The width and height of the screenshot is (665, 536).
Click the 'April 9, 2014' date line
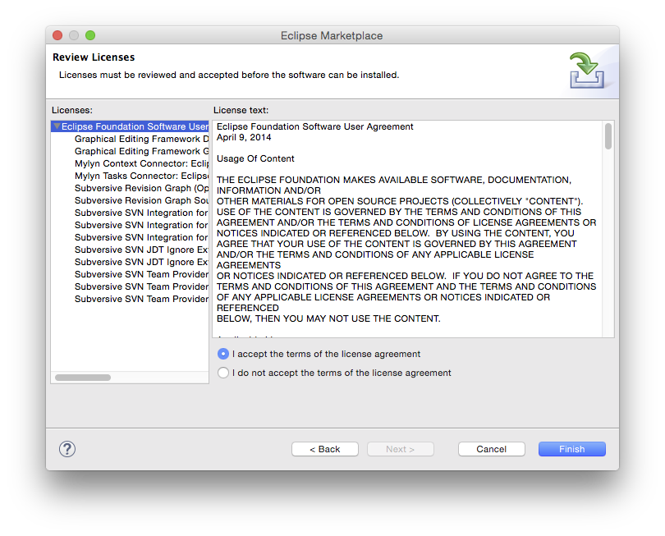pos(244,137)
